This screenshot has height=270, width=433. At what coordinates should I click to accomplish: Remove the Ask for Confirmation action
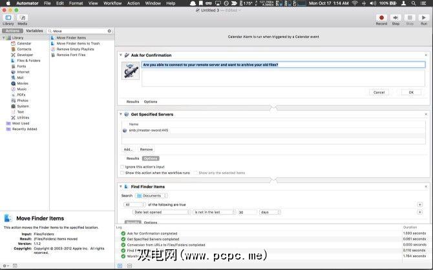coord(426,55)
